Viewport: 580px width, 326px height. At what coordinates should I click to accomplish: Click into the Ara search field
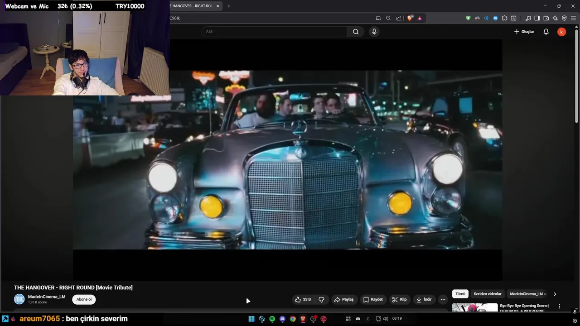[274, 32]
